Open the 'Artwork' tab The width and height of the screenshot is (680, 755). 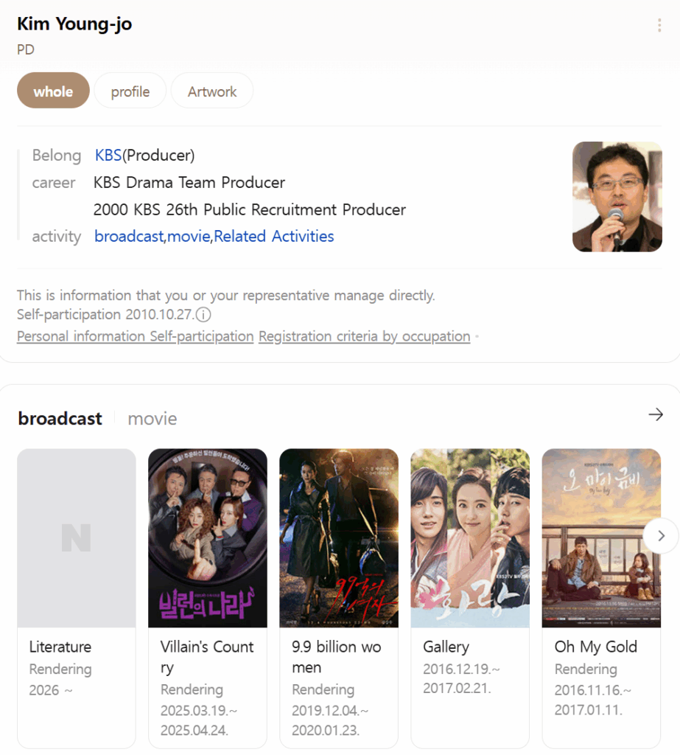tap(212, 91)
